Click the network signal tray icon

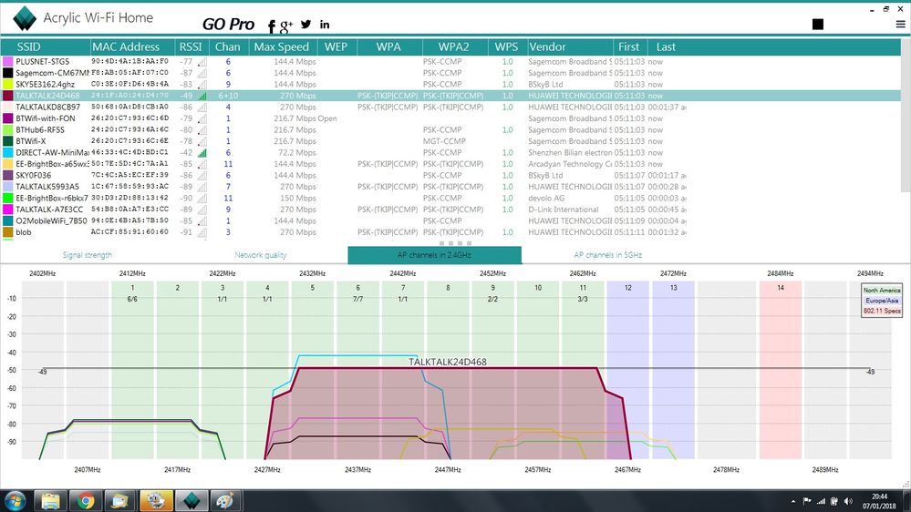pos(821,501)
